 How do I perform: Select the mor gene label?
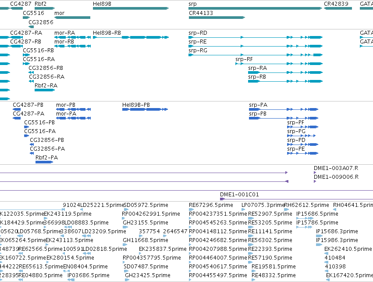[x=59, y=13]
